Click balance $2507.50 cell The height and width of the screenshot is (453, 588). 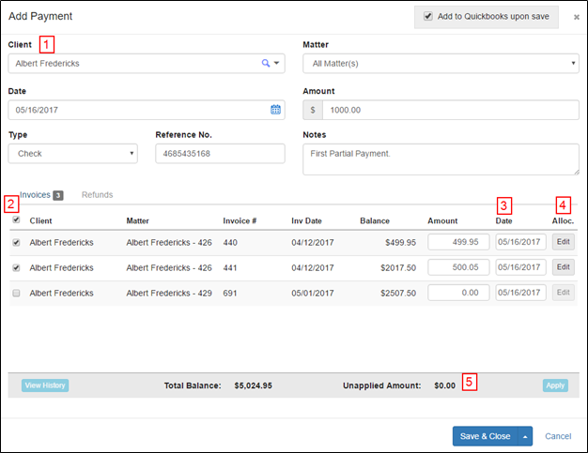pos(398,294)
